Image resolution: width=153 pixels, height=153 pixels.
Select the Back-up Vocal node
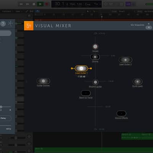coord(86,93)
